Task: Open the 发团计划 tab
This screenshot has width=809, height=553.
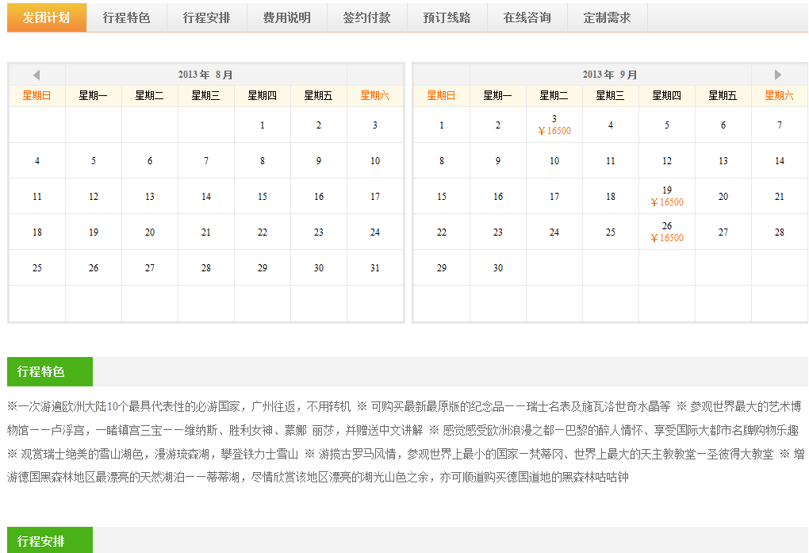Action: pos(46,17)
